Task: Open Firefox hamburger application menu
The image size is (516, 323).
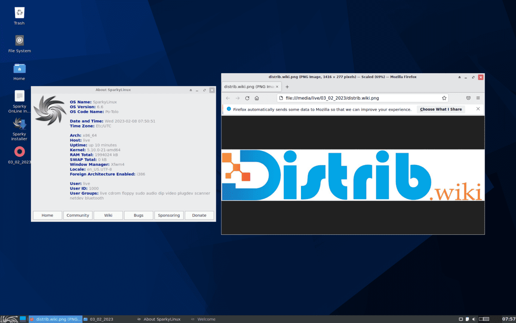Action: tap(478, 98)
